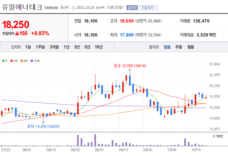
Task: Select the 3개월 line chart tab
Action: point(54,47)
